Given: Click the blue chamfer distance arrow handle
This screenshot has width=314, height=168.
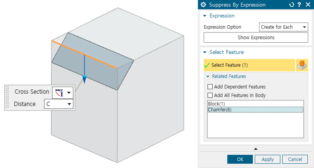Looking at the screenshot, I should (x=84, y=79).
